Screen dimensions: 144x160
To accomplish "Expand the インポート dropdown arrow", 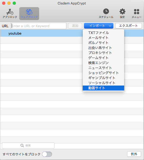I will click(x=110, y=26).
